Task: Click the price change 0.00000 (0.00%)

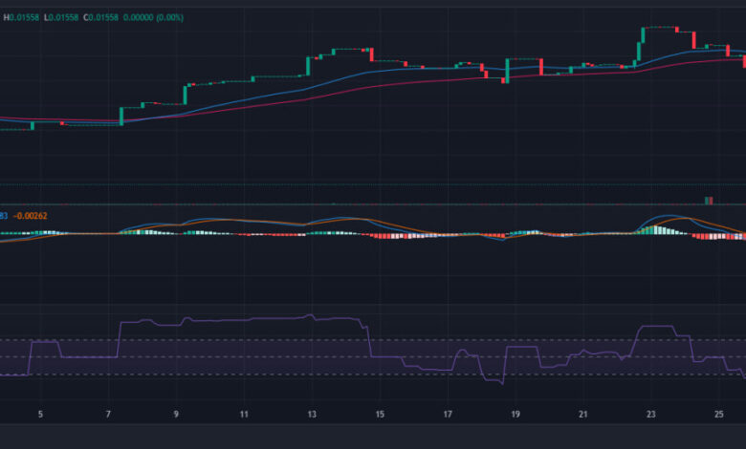Action: (x=153, y=17)
